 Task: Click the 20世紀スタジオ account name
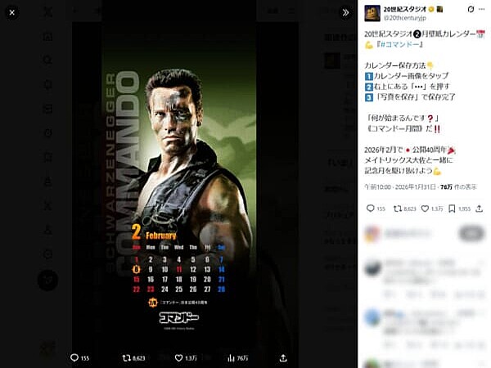405,9
